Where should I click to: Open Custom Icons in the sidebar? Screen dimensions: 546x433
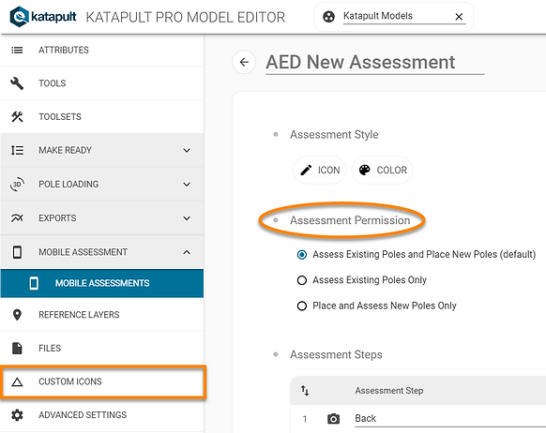pos(102,381)
